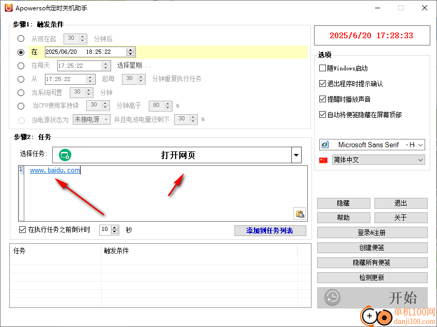Toggle auto-hide notes at screen top checkbox
Screen dimensions: 437x327
(322, 114)
